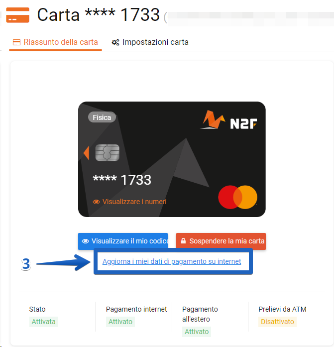The width and height of the screenshot is (334, 347).
Task: Click the Attivata status badge under Stato
Action: (x=44, y=322)
